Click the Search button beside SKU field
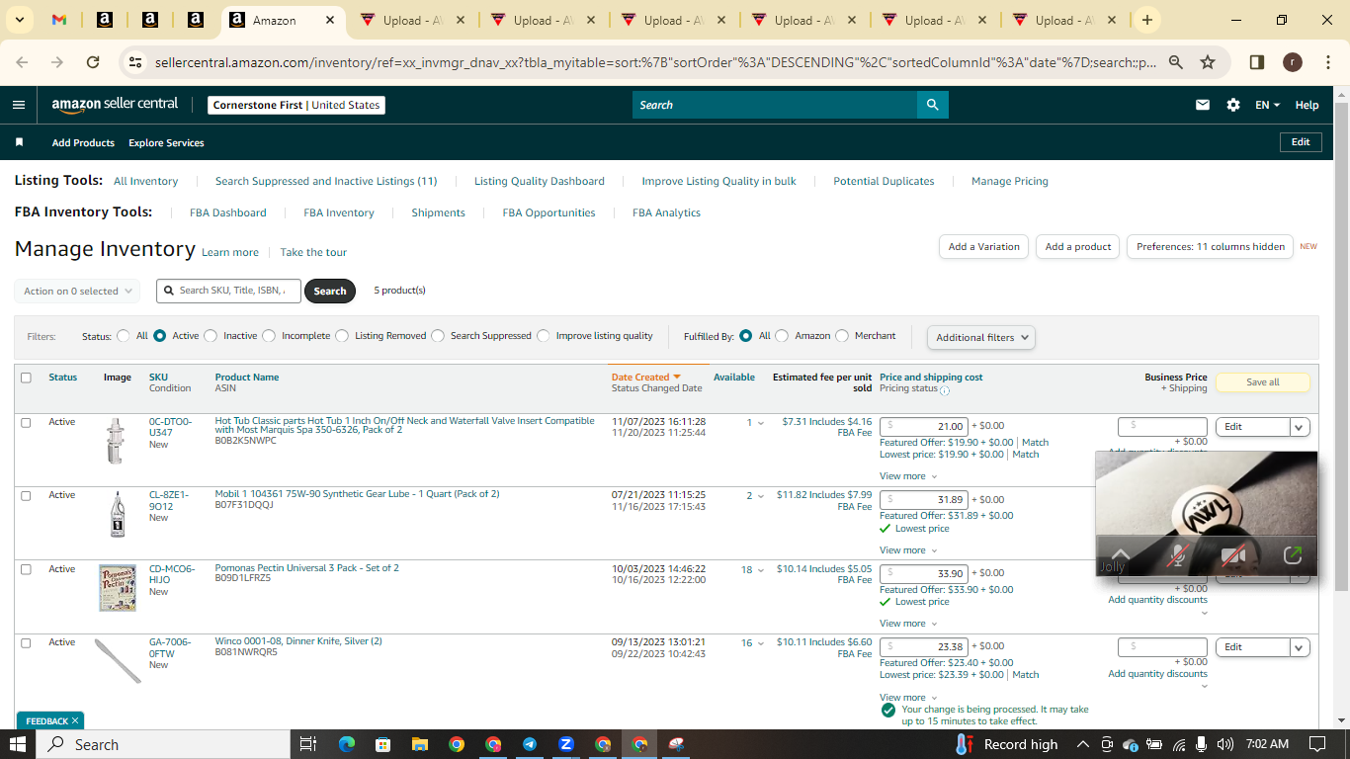Screen dimensions: 1350x759 pos(330,292)
